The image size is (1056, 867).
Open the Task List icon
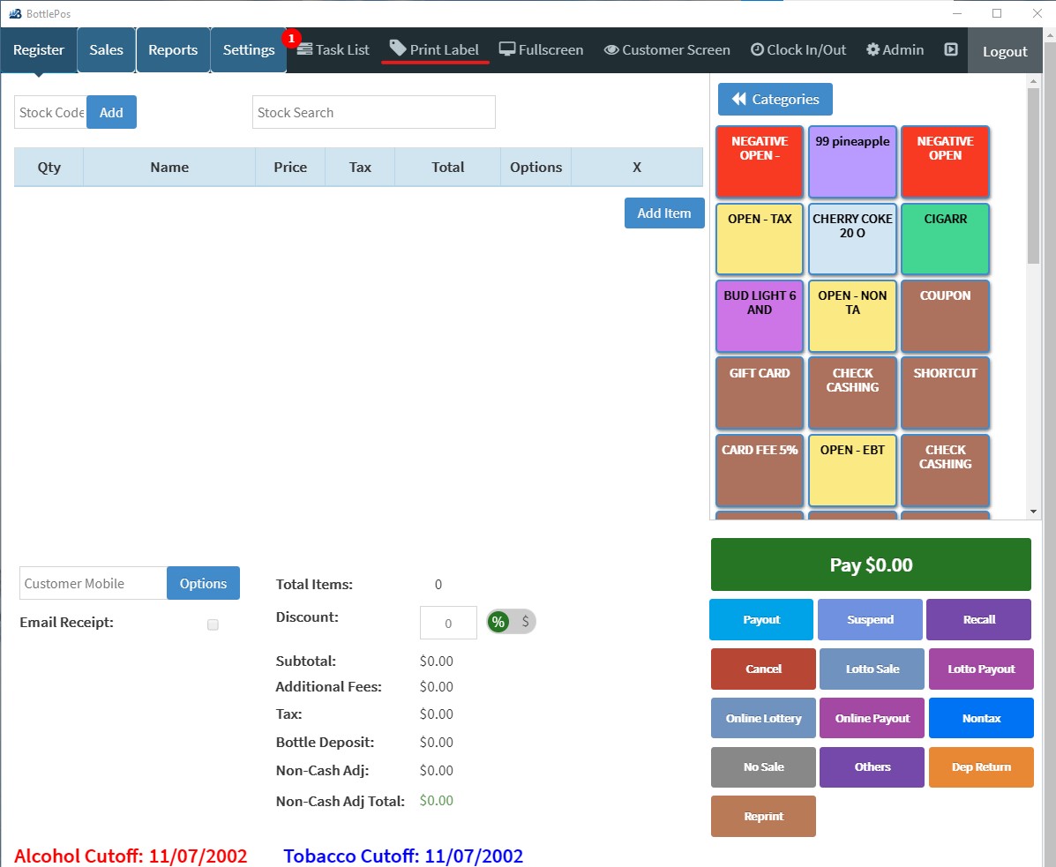coord(305,49)
